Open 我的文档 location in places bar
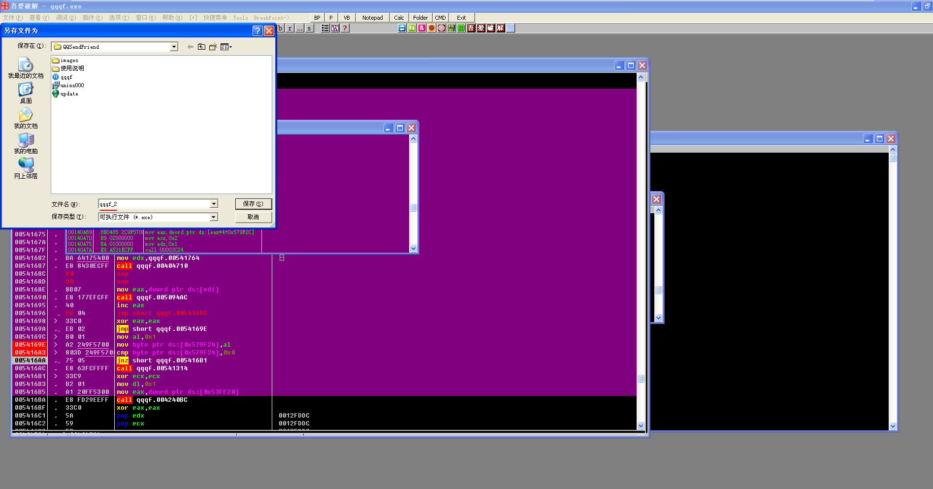This screenshot has width=933, height=489. (26, 118)
